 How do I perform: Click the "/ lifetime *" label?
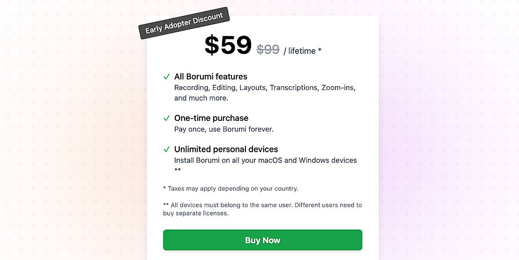pos(302,51)
